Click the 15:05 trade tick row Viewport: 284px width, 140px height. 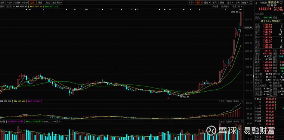point(269,111)
